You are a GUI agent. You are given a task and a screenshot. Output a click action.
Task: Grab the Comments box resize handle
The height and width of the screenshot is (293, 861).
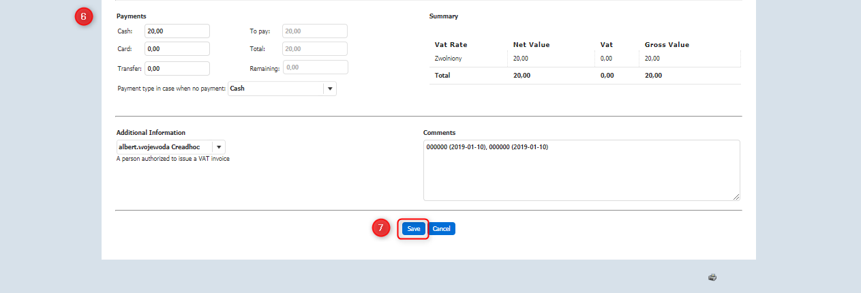tap(736, 197)
